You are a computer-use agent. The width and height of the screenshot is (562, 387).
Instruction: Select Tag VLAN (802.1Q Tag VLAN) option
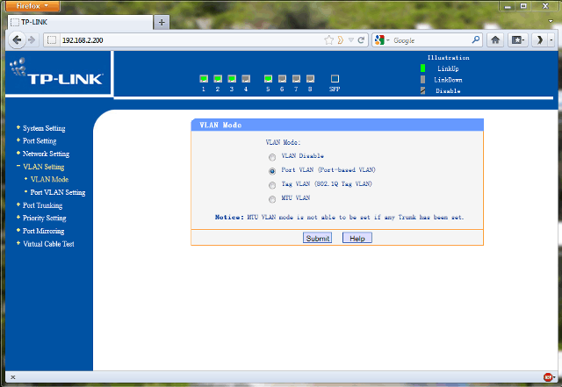pyautogui.click(x=272, y=185)
